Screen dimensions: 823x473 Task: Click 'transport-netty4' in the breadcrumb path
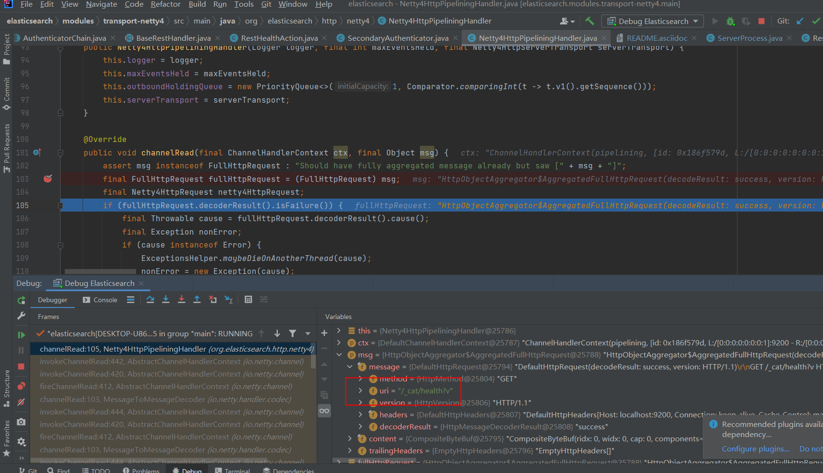134,21
